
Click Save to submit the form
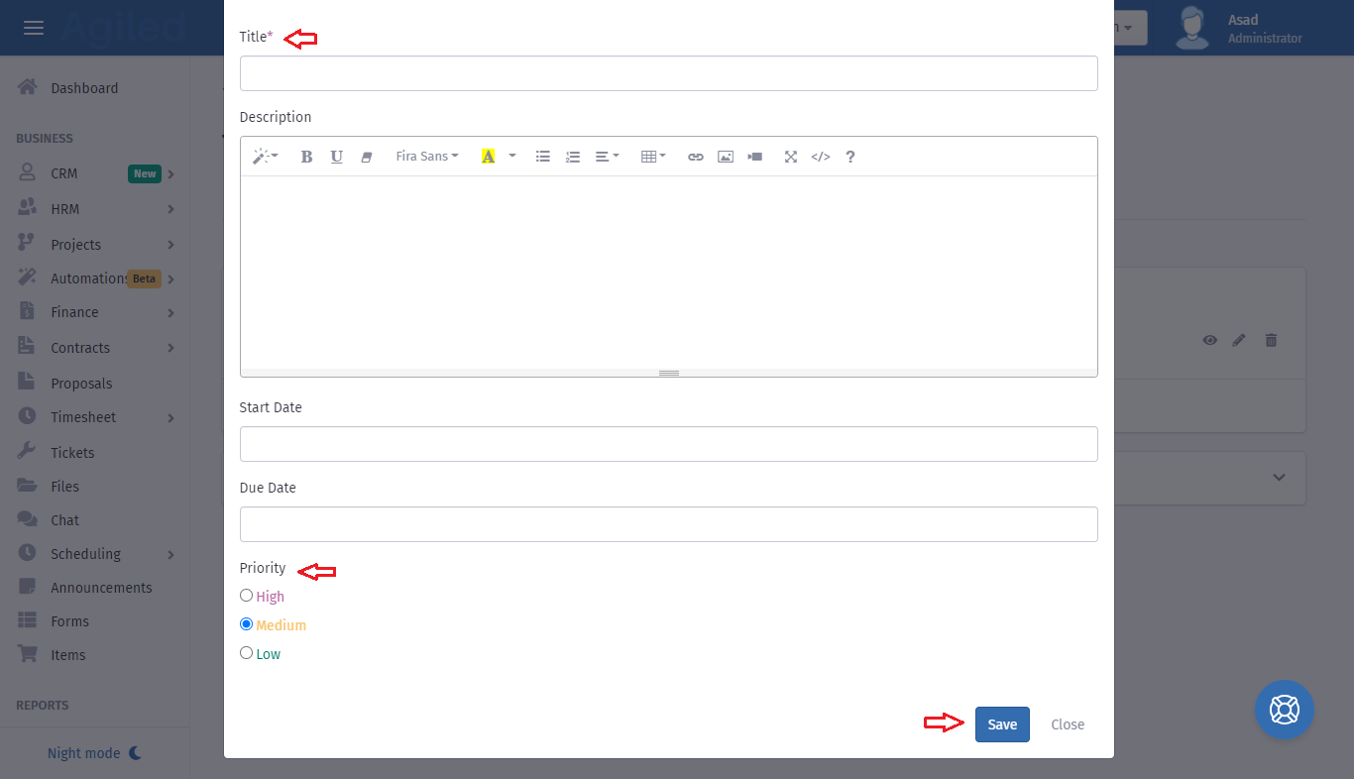[1002, 724]
